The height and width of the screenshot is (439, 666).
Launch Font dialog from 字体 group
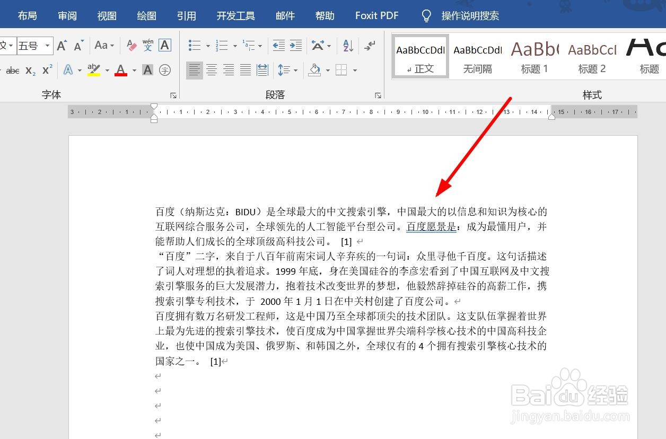(173, 95)
